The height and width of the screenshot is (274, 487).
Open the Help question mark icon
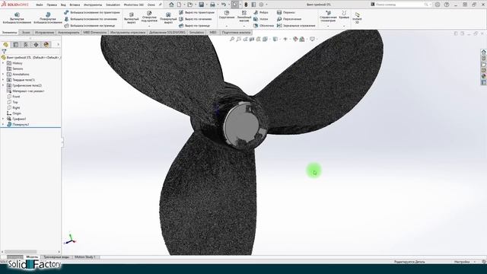point(447,5)
